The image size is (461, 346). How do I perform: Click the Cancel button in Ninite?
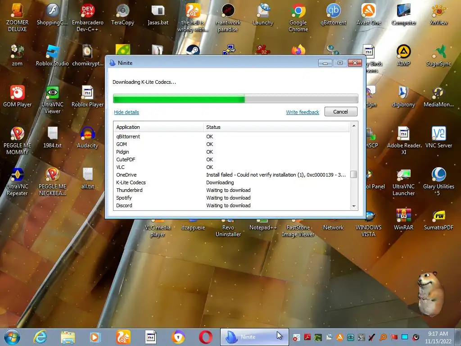[341, 112]
